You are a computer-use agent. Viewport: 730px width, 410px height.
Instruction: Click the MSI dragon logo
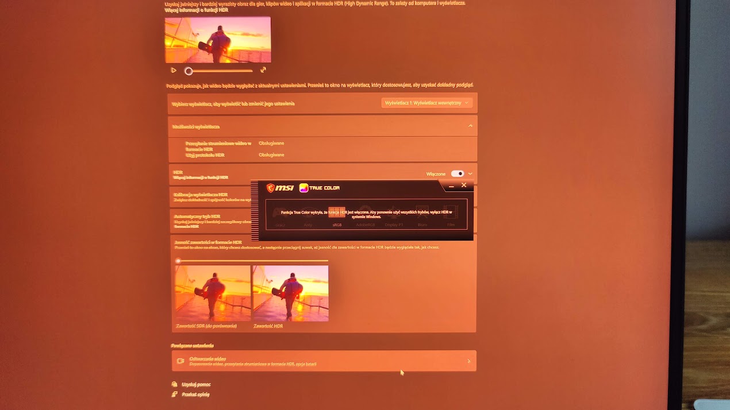(271, 188)
